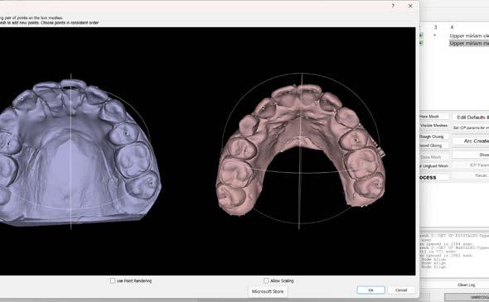Open Point Based Gluing
The width and height of the screenshot is (489, 302).
tap(434, 146)
